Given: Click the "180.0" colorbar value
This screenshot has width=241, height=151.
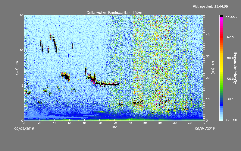Looking at the screenshot, I should click(x=230, y=58).
